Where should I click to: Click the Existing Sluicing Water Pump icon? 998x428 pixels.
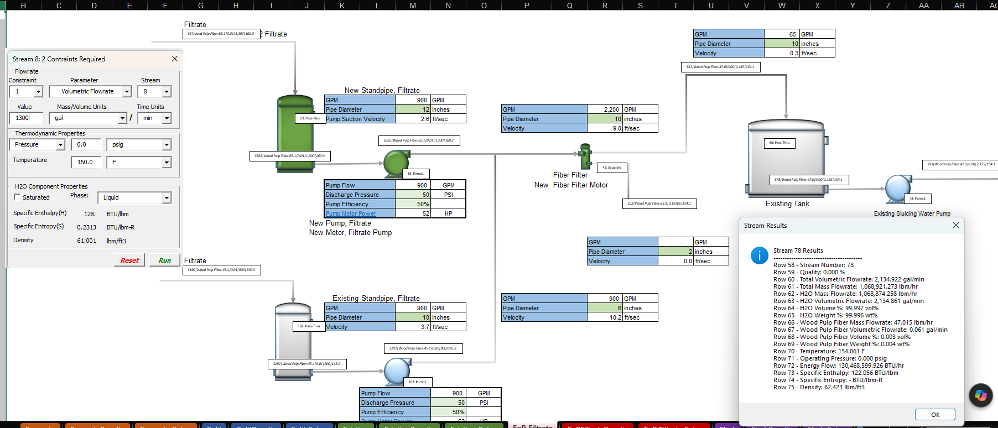[898, 189]
